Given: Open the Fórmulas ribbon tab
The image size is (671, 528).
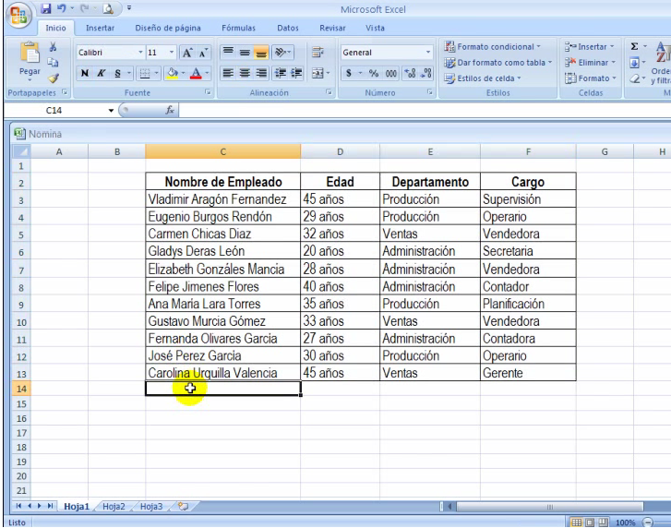Looking at the screenshot, I should [238, 28].
